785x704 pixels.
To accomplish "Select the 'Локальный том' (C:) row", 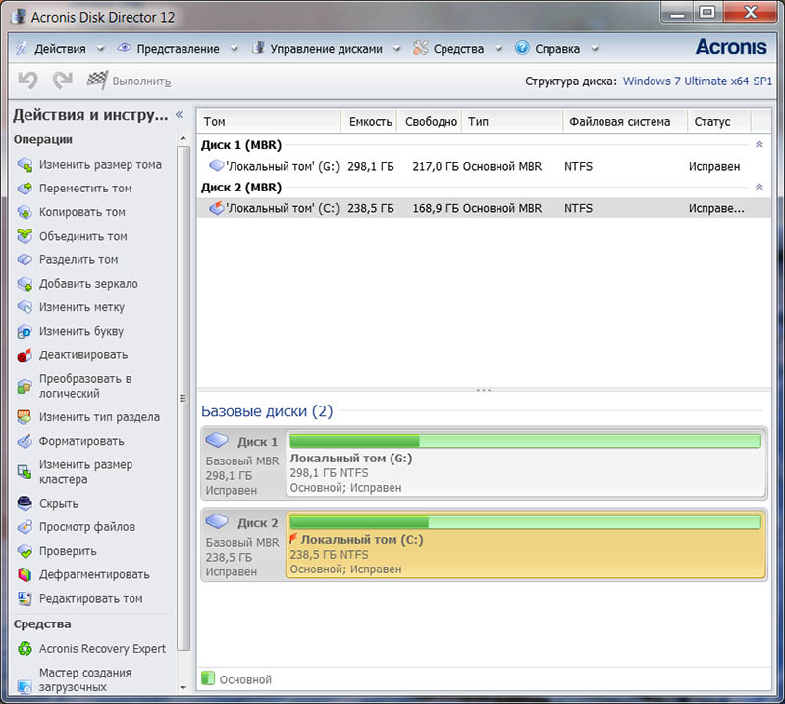I will pyautogui.click(x=484, y=208).
